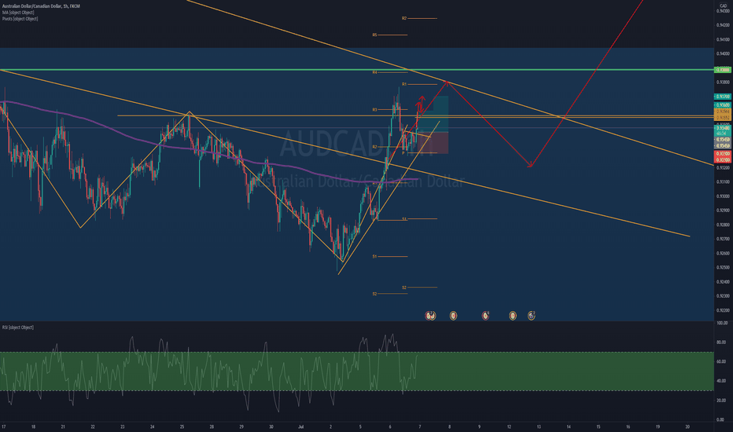Open the economic event icon just before date 13

click(531, 317)
